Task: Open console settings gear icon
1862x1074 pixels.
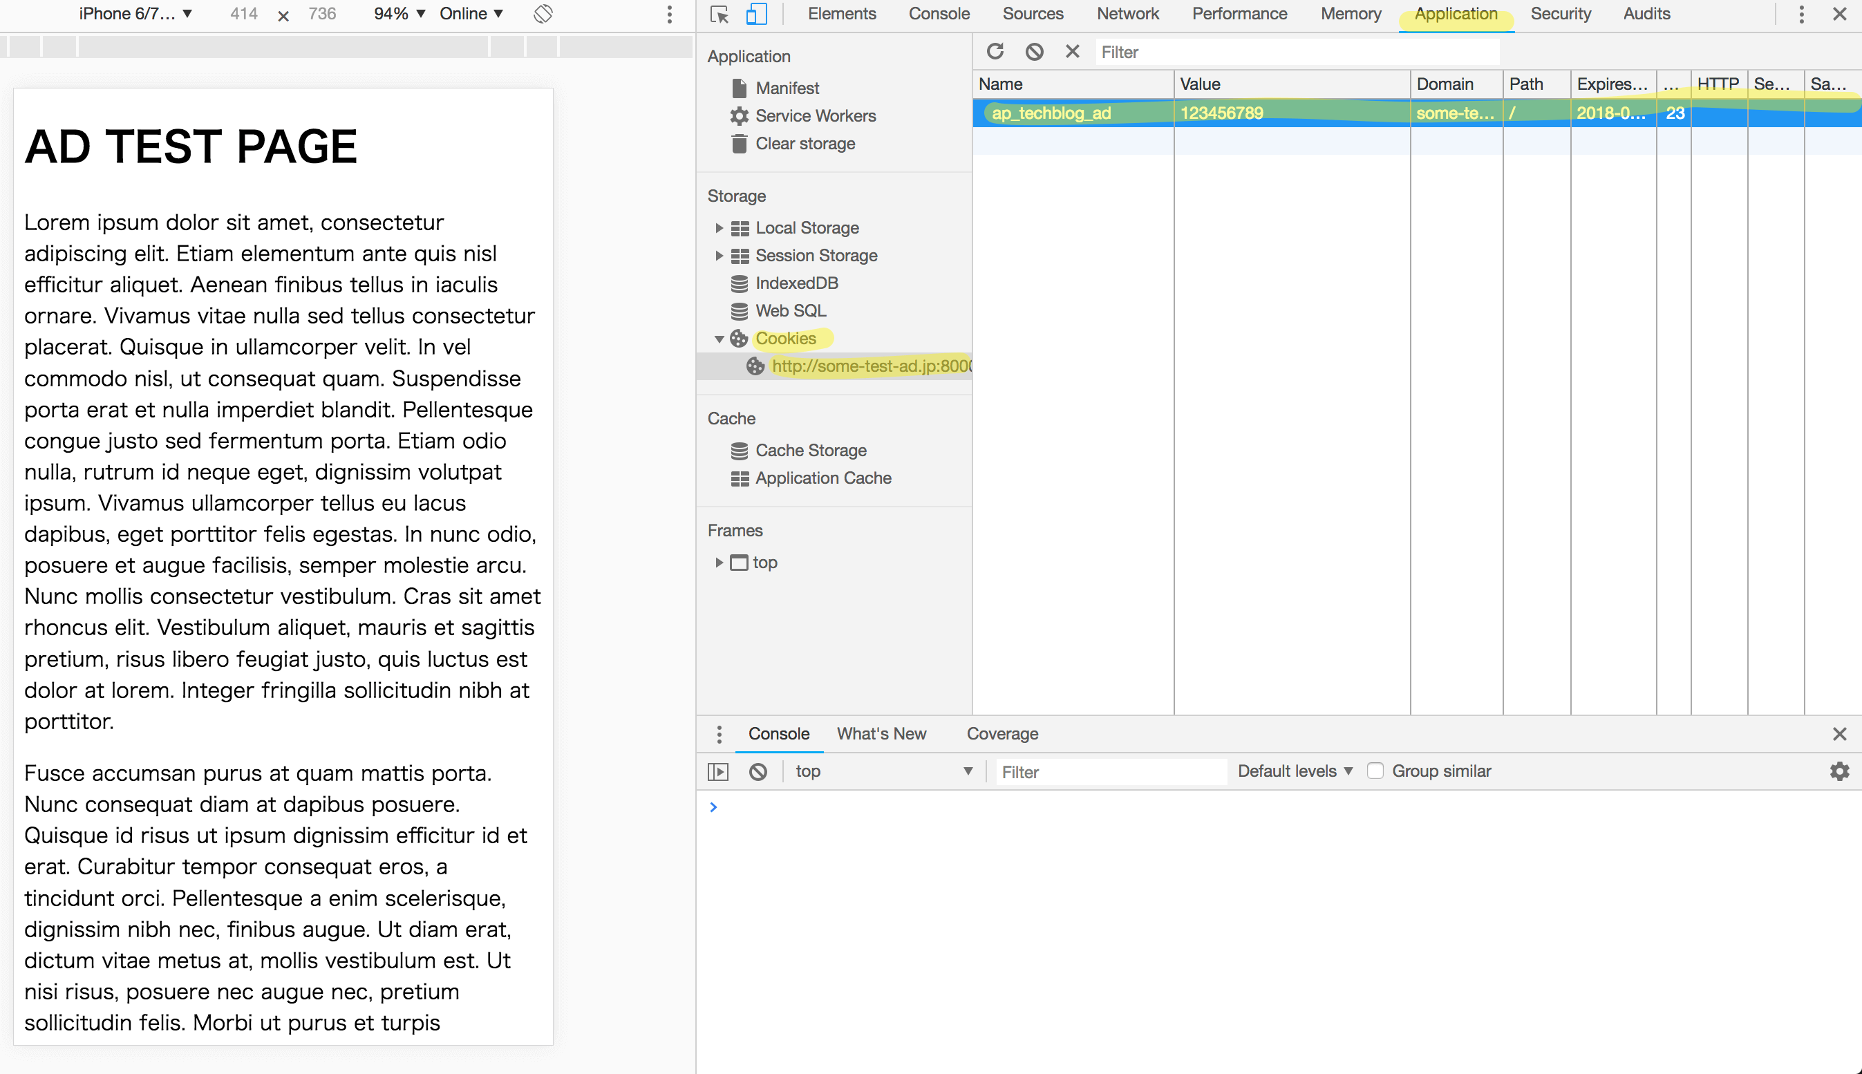Action: [1839, 771]
